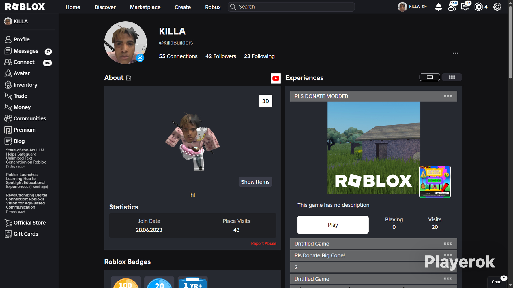The width and height of the screenshot is (513, 288).
Task: Open the Roblox Launches Learning Hub blog post
Action: 27,181
